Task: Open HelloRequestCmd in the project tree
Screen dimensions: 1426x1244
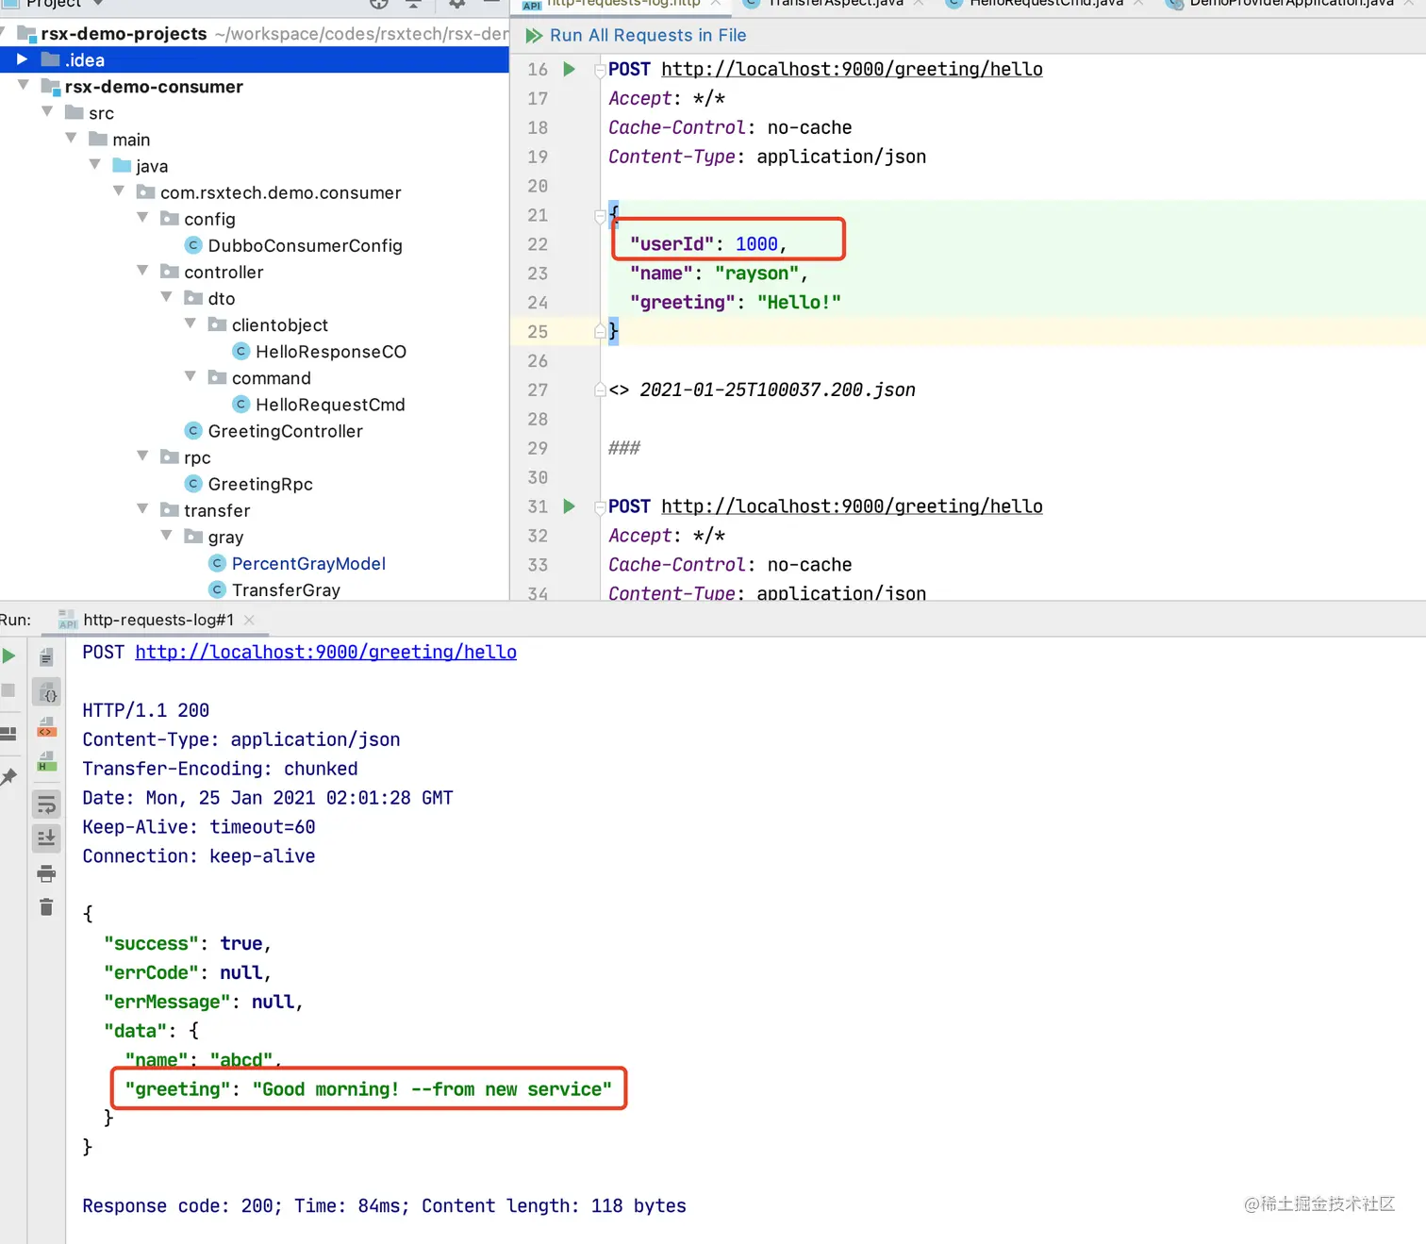Action: coord(330,404)
